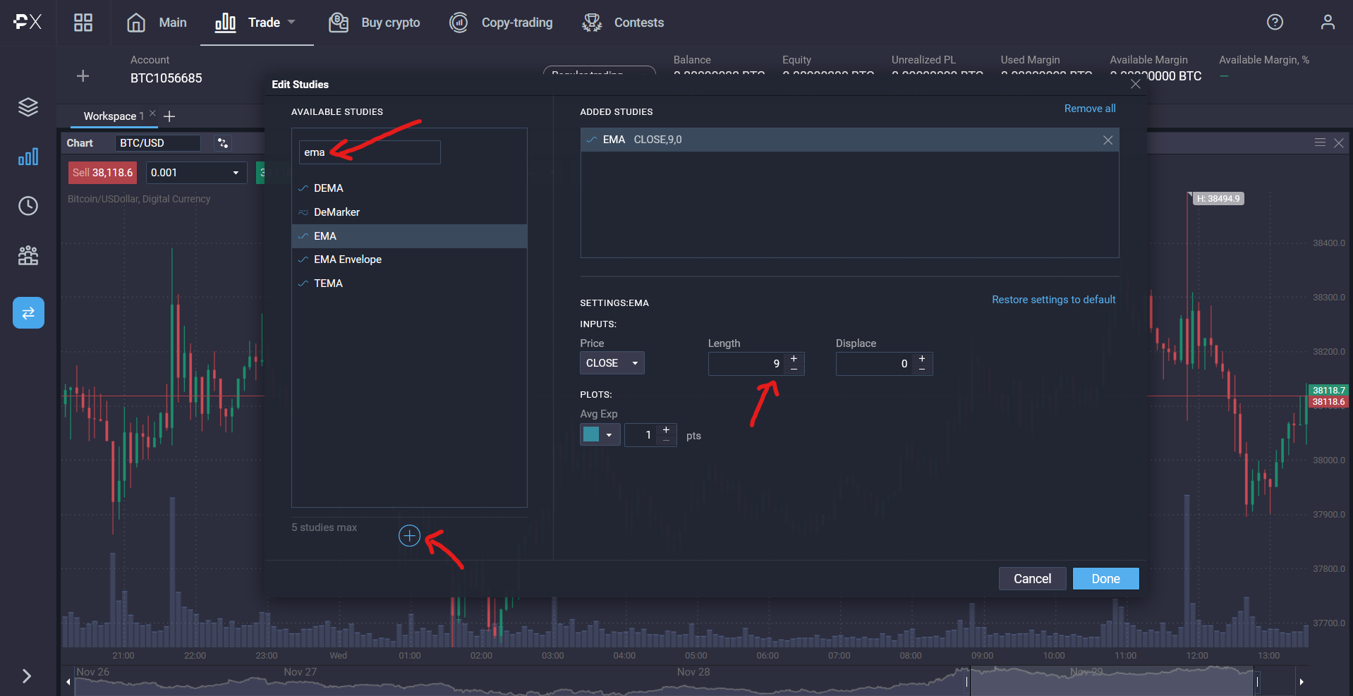Open the Price CLOSE dropdown
The image size is (1353, 696).
(x=612, y=363)
